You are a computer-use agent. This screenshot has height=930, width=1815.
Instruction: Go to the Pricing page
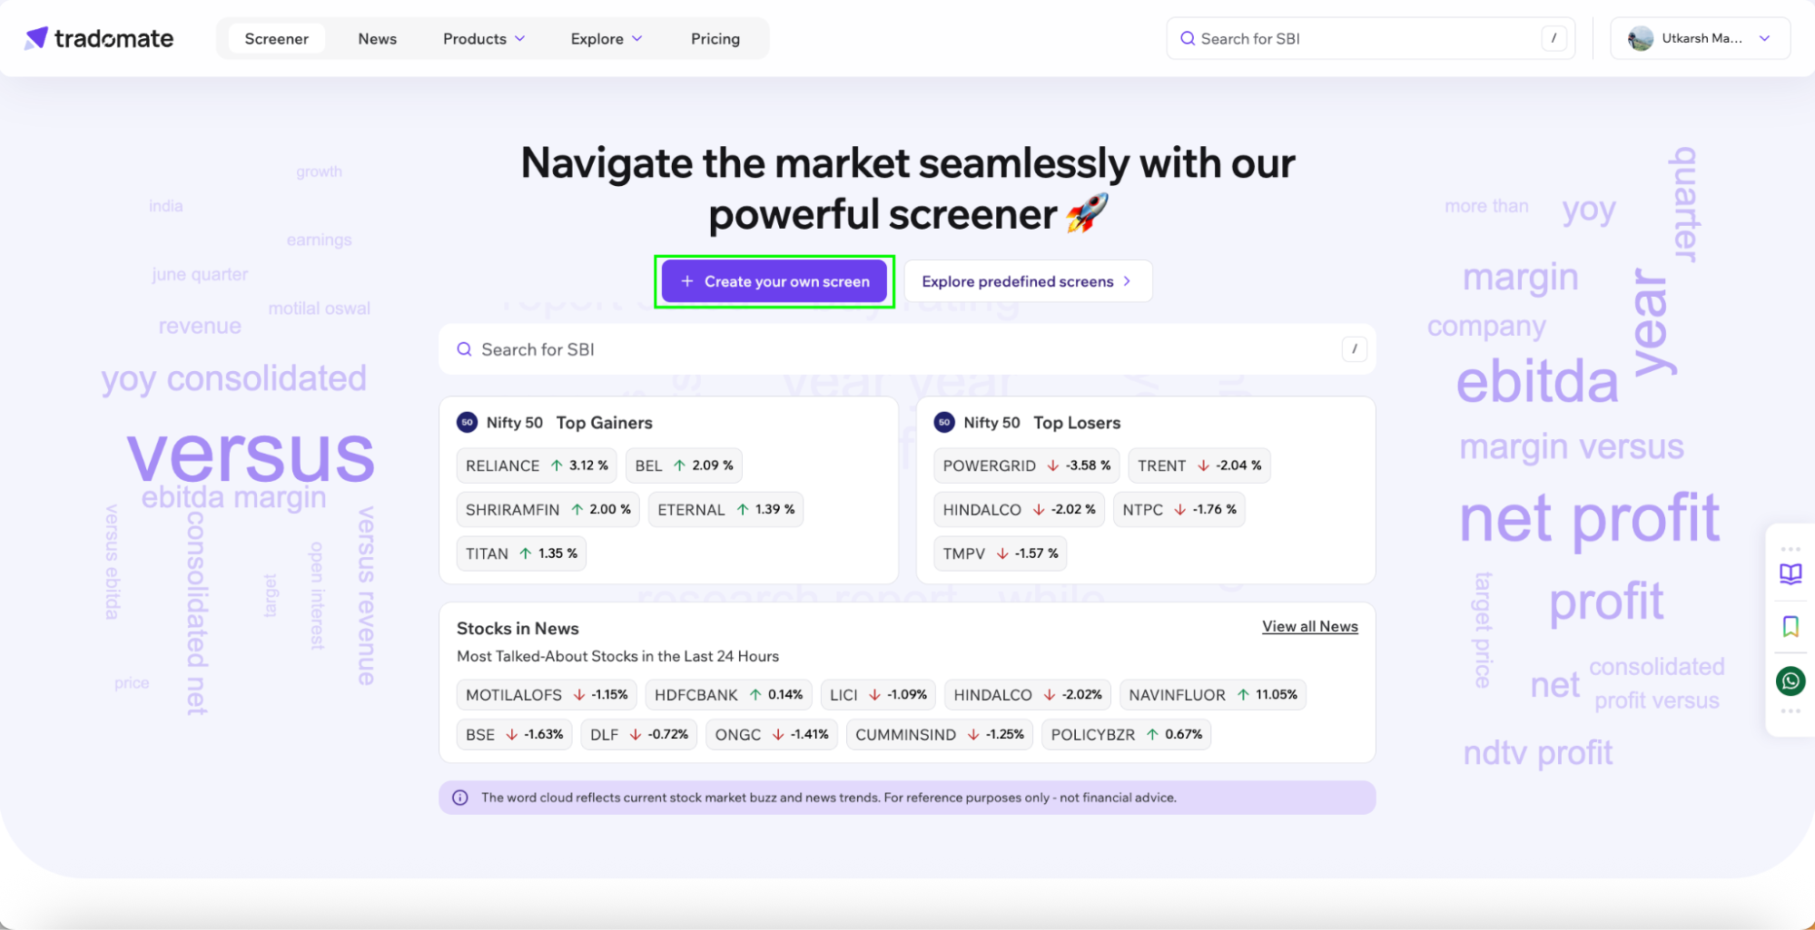coord(715,38)
